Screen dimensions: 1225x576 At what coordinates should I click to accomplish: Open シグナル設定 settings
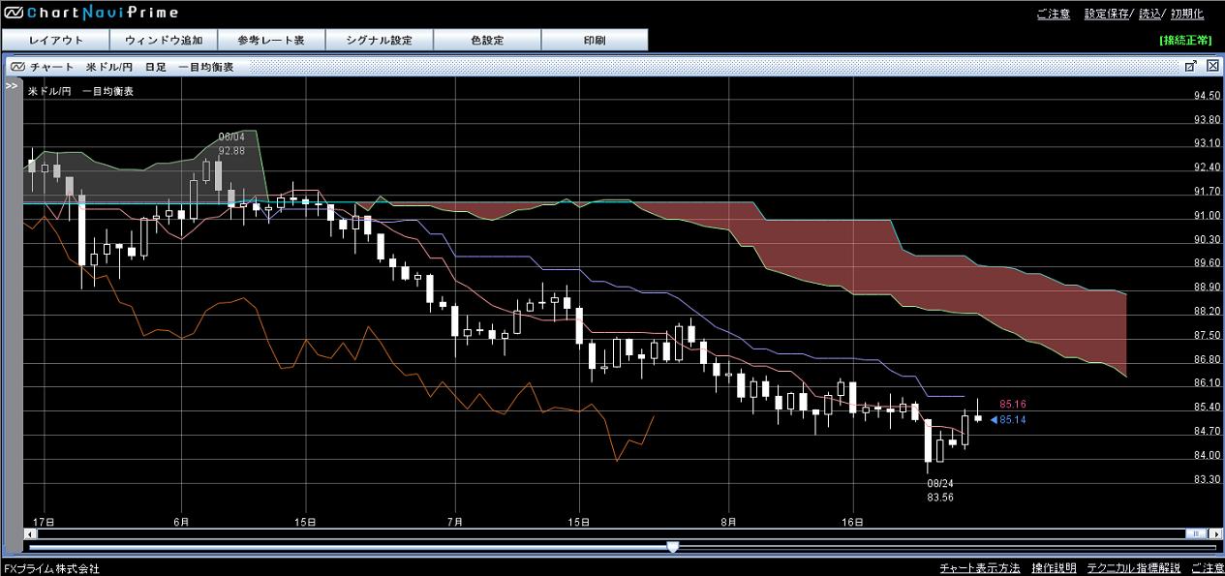click(379, 41)
